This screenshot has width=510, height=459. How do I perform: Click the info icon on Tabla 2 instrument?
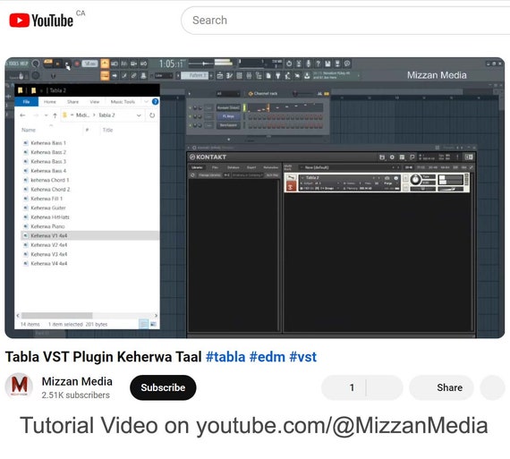coord(395,178)
